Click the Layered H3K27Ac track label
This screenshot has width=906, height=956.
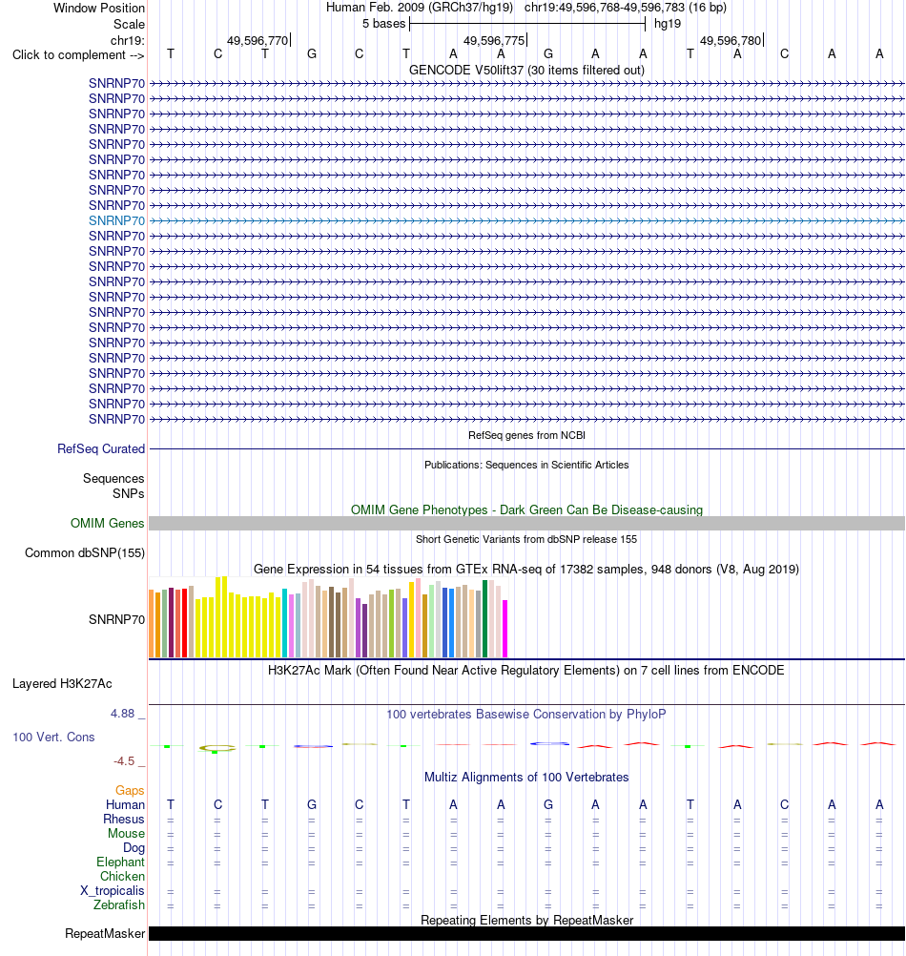62,683
